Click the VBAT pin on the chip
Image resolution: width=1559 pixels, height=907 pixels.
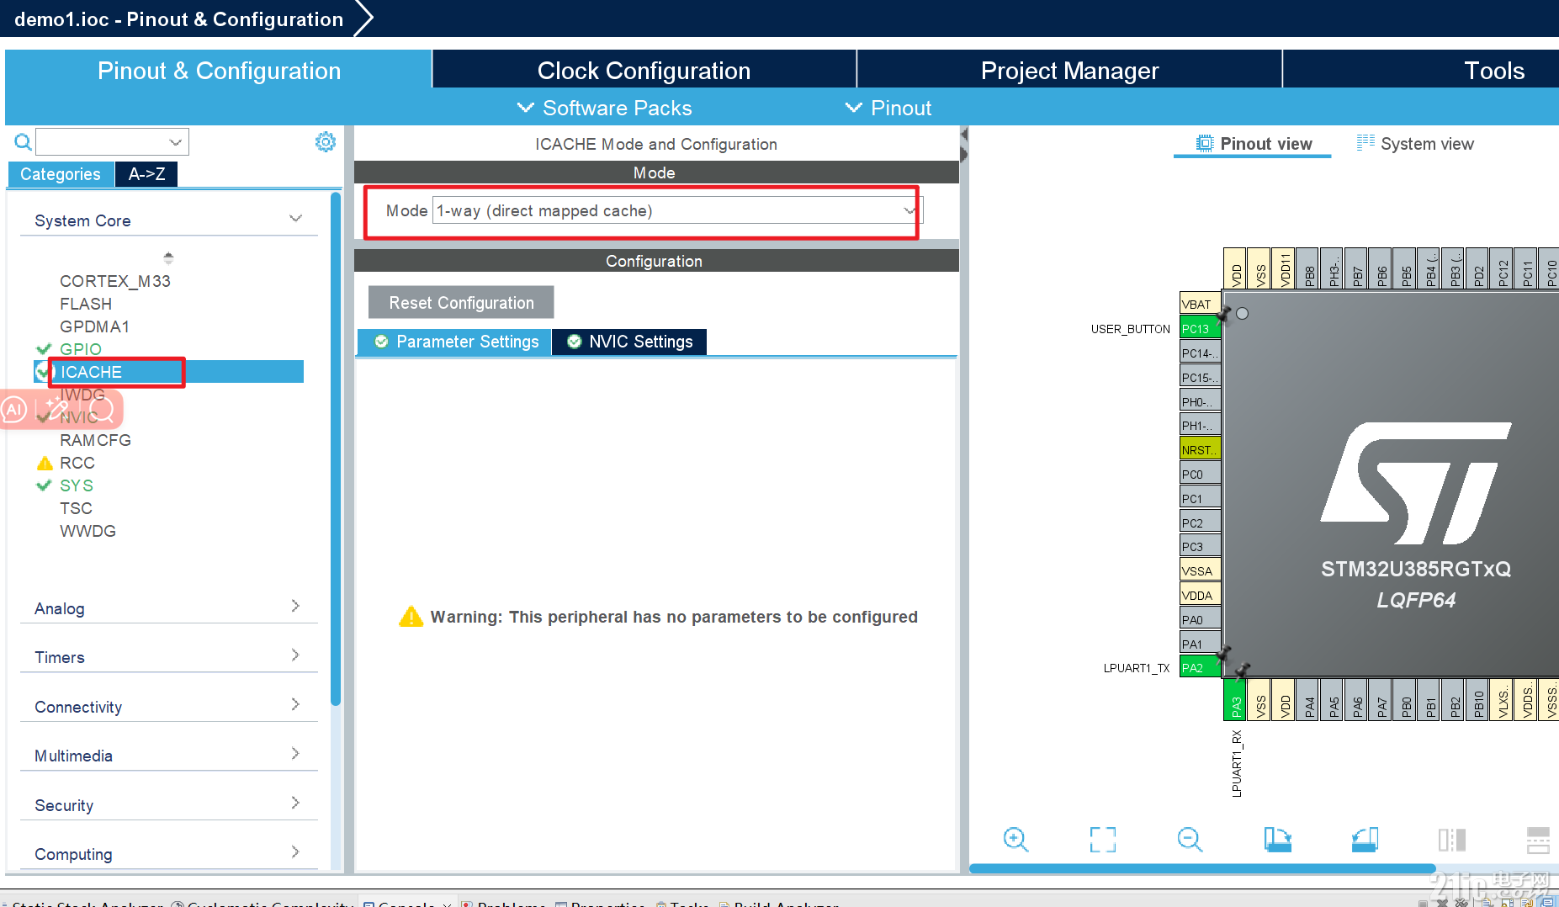click(1201, 304)
